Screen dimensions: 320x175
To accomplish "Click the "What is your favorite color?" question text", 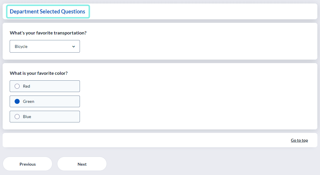I will (39, 73).
